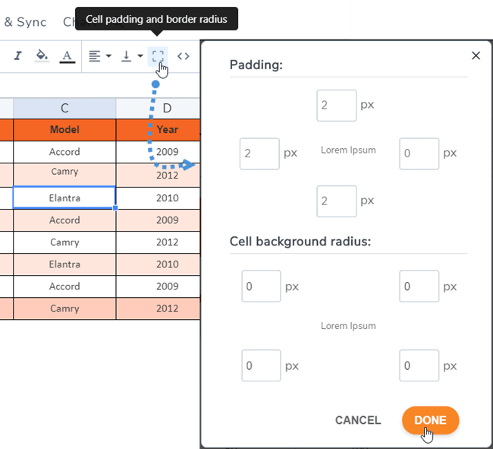
Task: Click the CANCEL button
Action: click(358, 420)
